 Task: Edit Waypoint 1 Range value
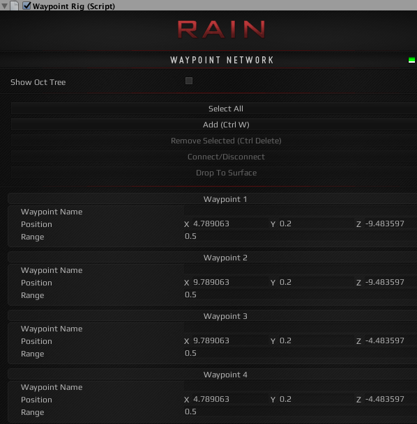(301, 236)
